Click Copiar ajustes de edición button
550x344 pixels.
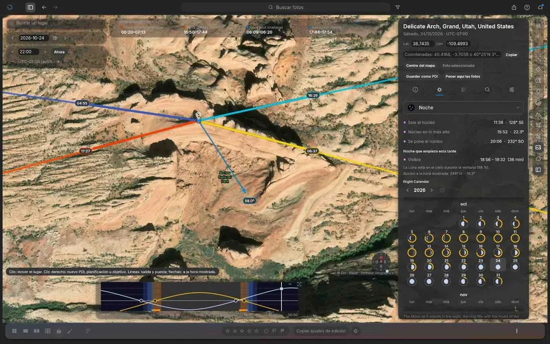pos(321,331)
